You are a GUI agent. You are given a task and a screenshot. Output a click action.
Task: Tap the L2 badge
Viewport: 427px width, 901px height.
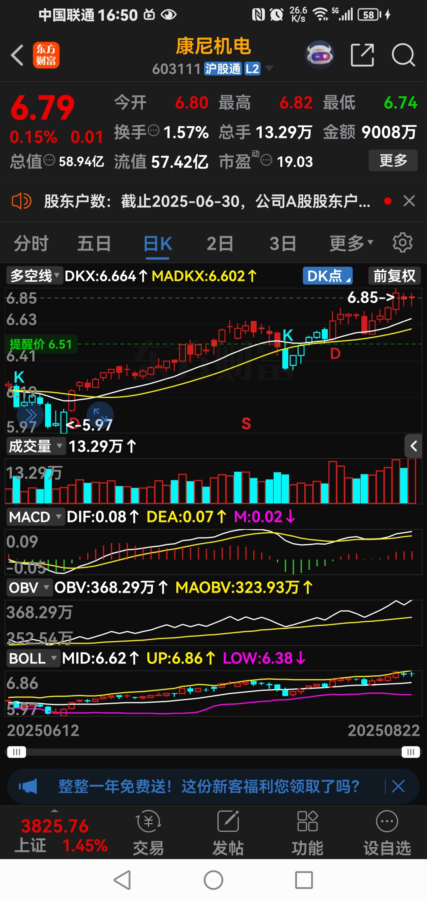pos(252,69)
